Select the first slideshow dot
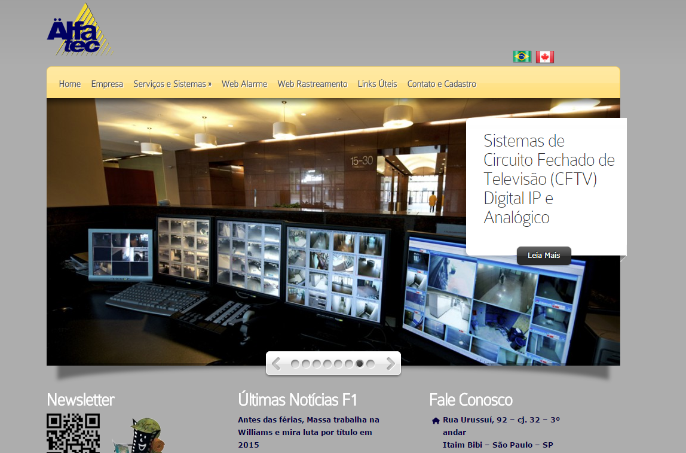Image resolution: width=686 pixels, height=453 pixels. (x=295, y=364)
